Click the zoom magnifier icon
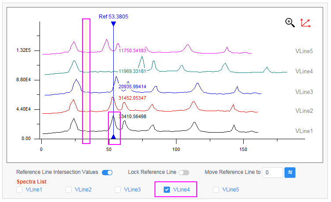 tap(290, 23)
